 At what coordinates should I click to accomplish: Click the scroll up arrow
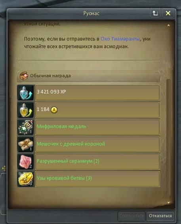click(169, 25)
